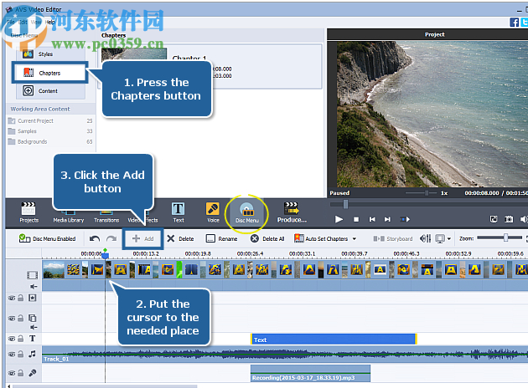Screen dimensions: 528x388
Task: Select the Track_01 audio clip
Action: click(x=285, y=355)
